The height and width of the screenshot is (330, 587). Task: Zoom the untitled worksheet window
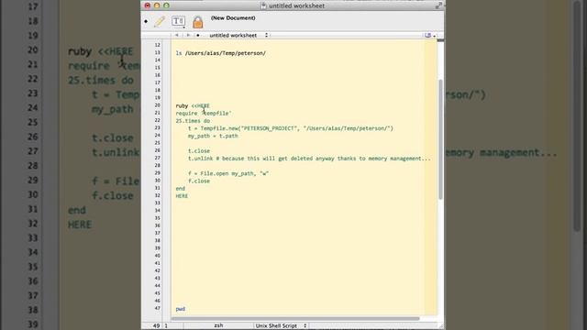pyautogui.click(x=166, y=5)
